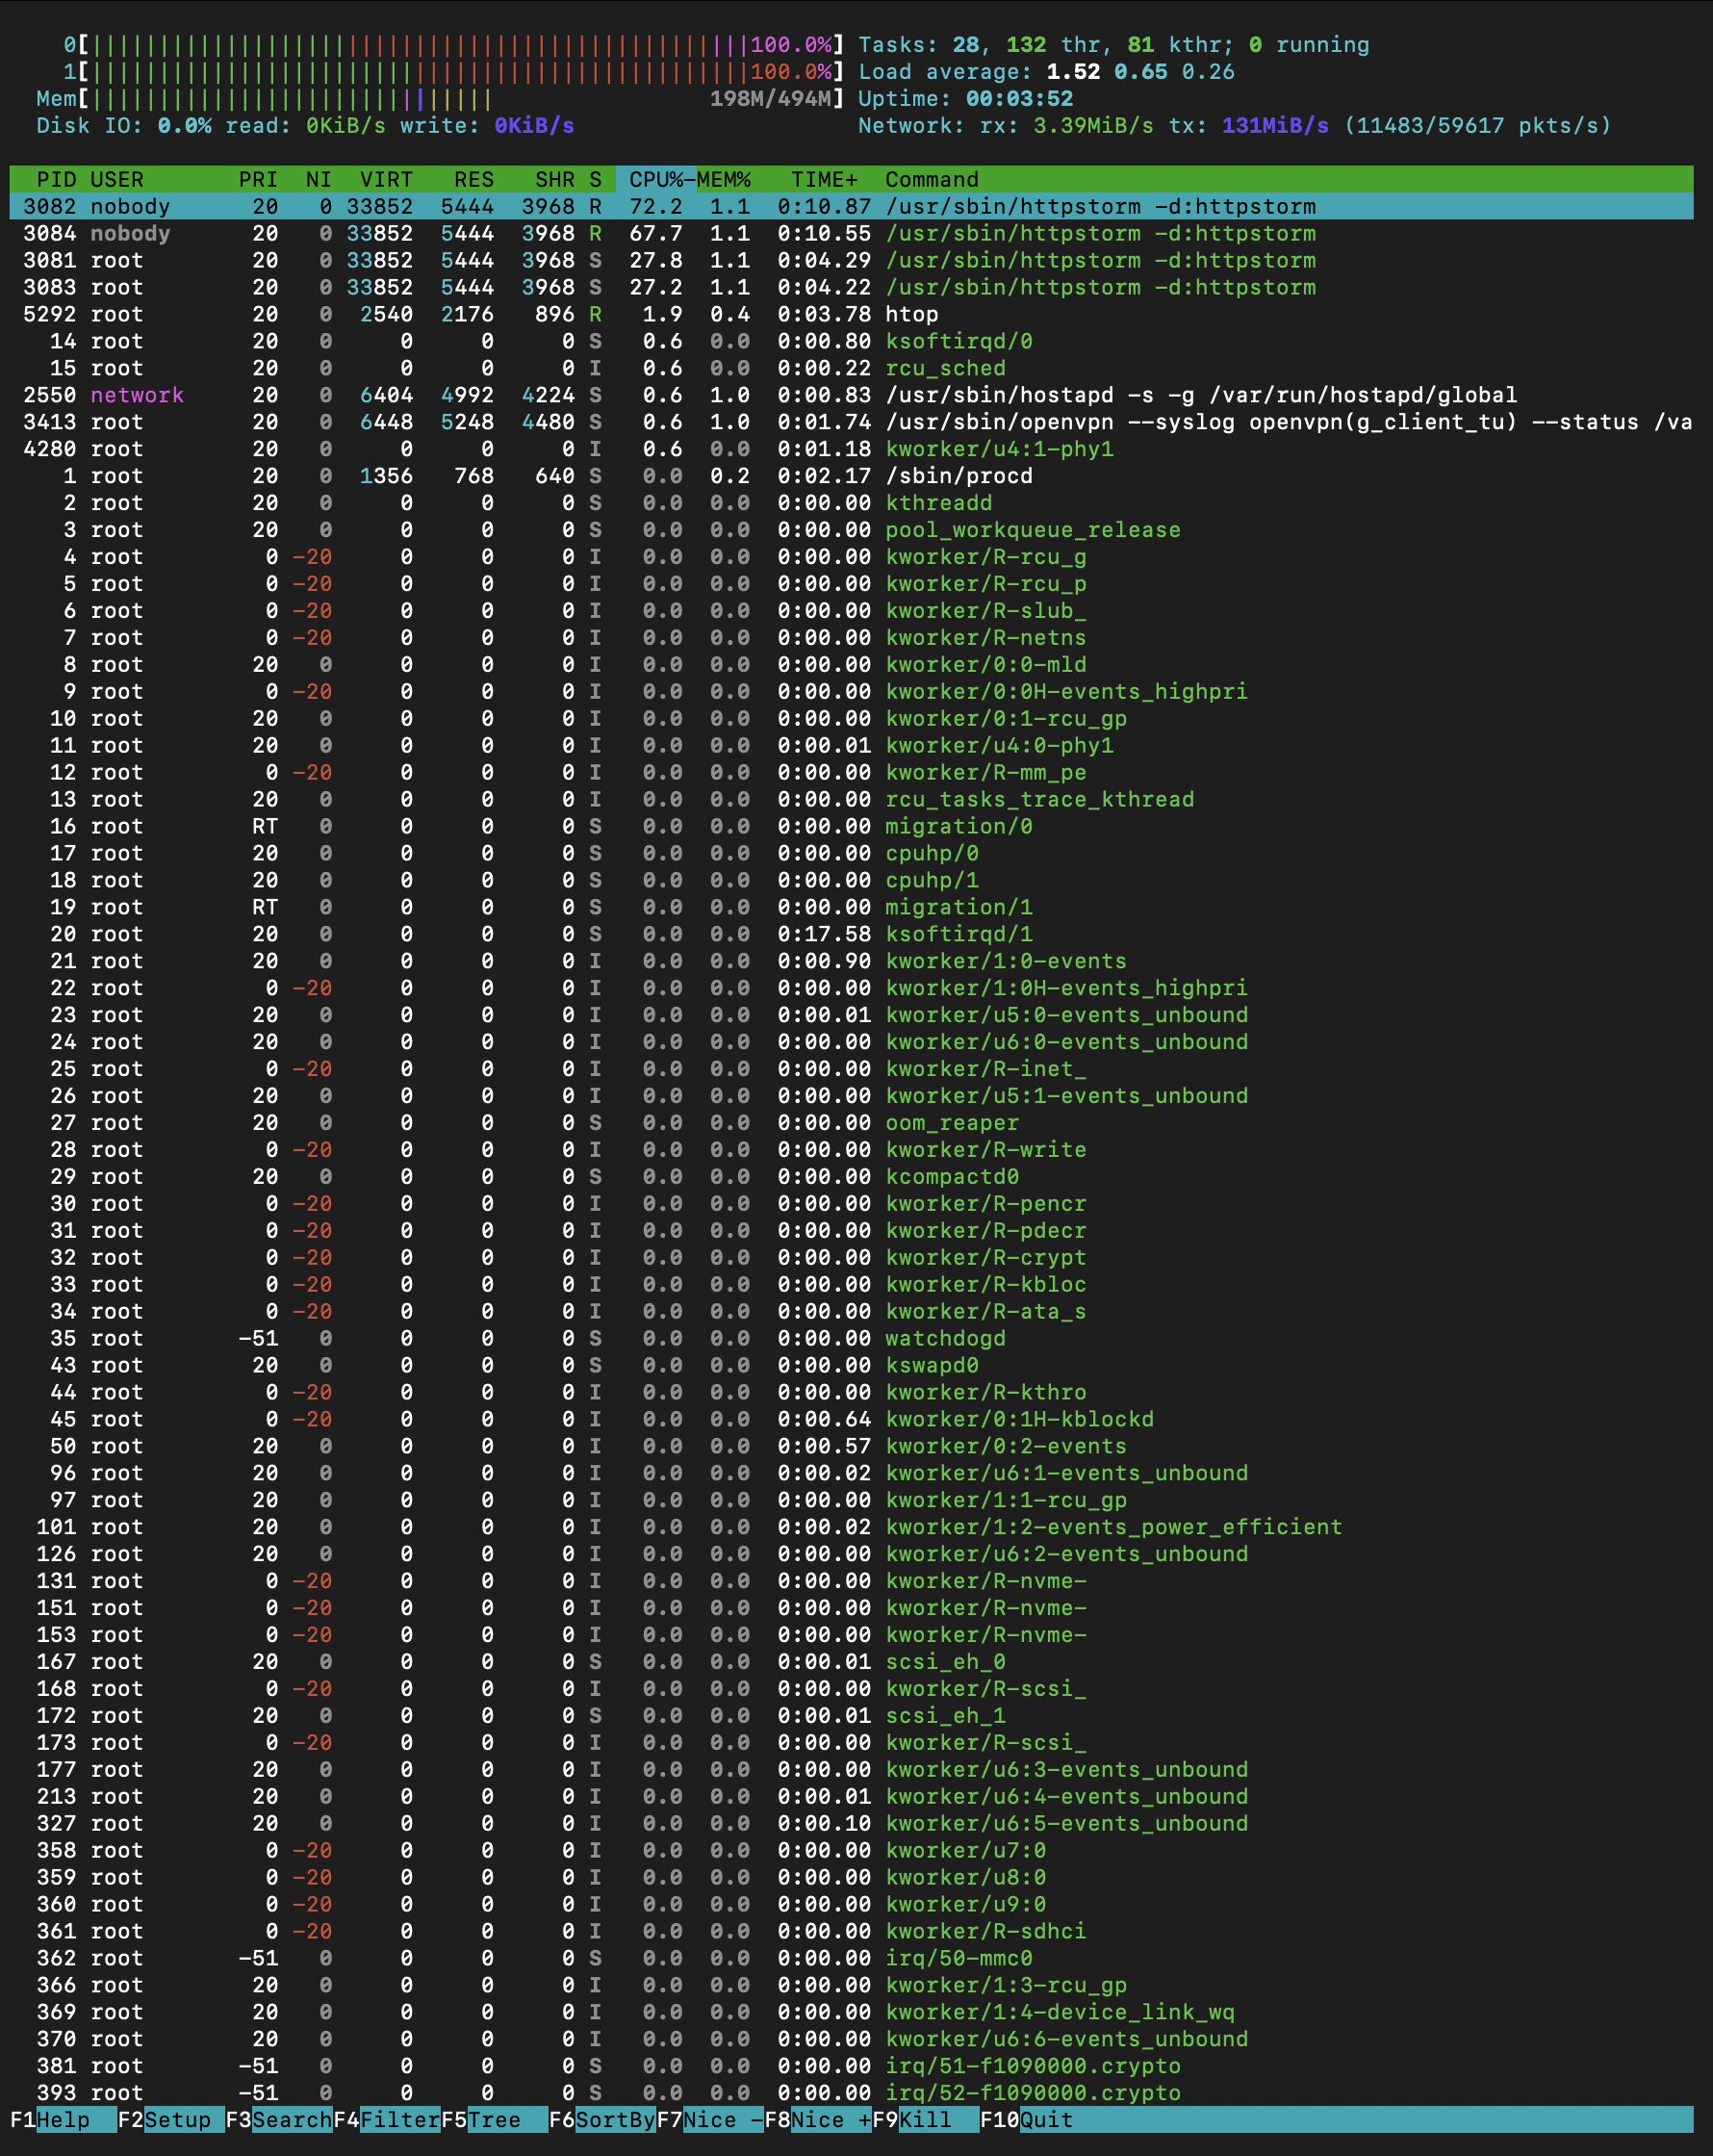Select the /sbin/procd process row
1713x2156 pixels.
coord(958,476)
